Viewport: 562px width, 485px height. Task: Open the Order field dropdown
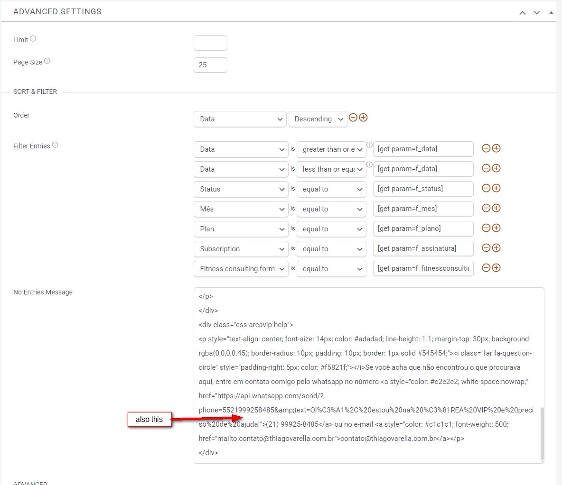(240, 119)
